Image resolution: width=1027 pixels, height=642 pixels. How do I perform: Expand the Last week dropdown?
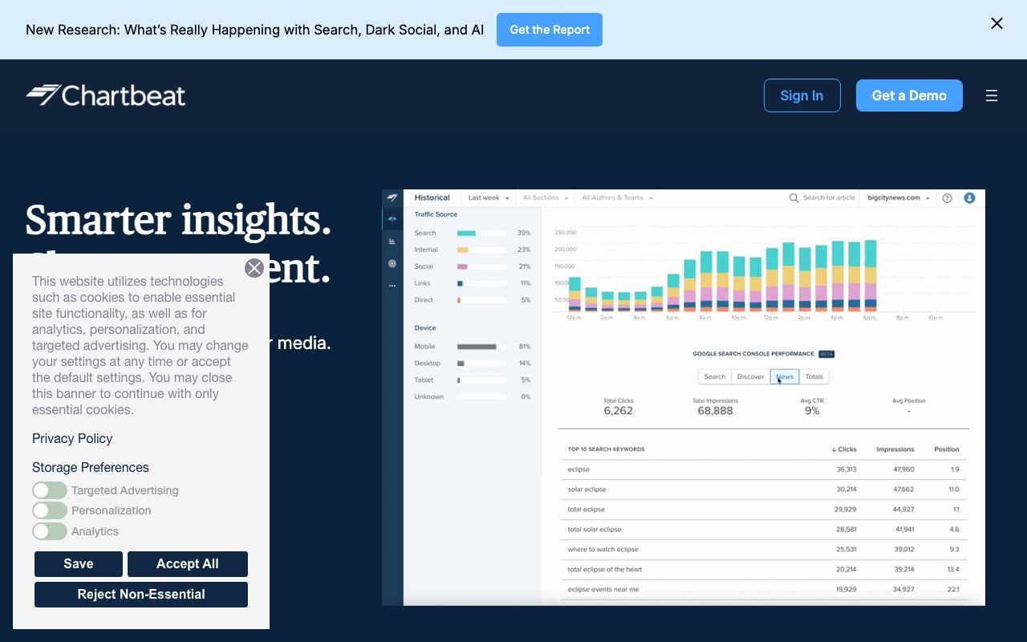[489, 197]
